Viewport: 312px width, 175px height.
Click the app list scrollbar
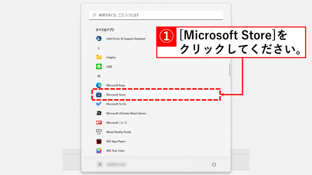pyautogui.click(x=230, y=70)
